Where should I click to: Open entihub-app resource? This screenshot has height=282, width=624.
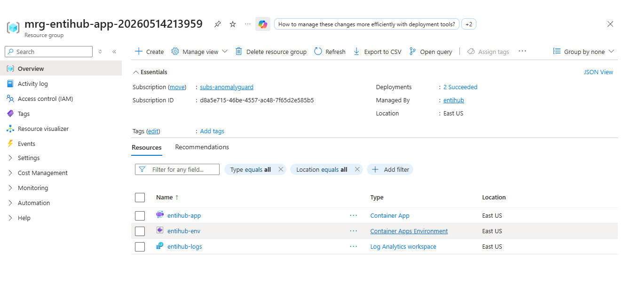point(184,215)
